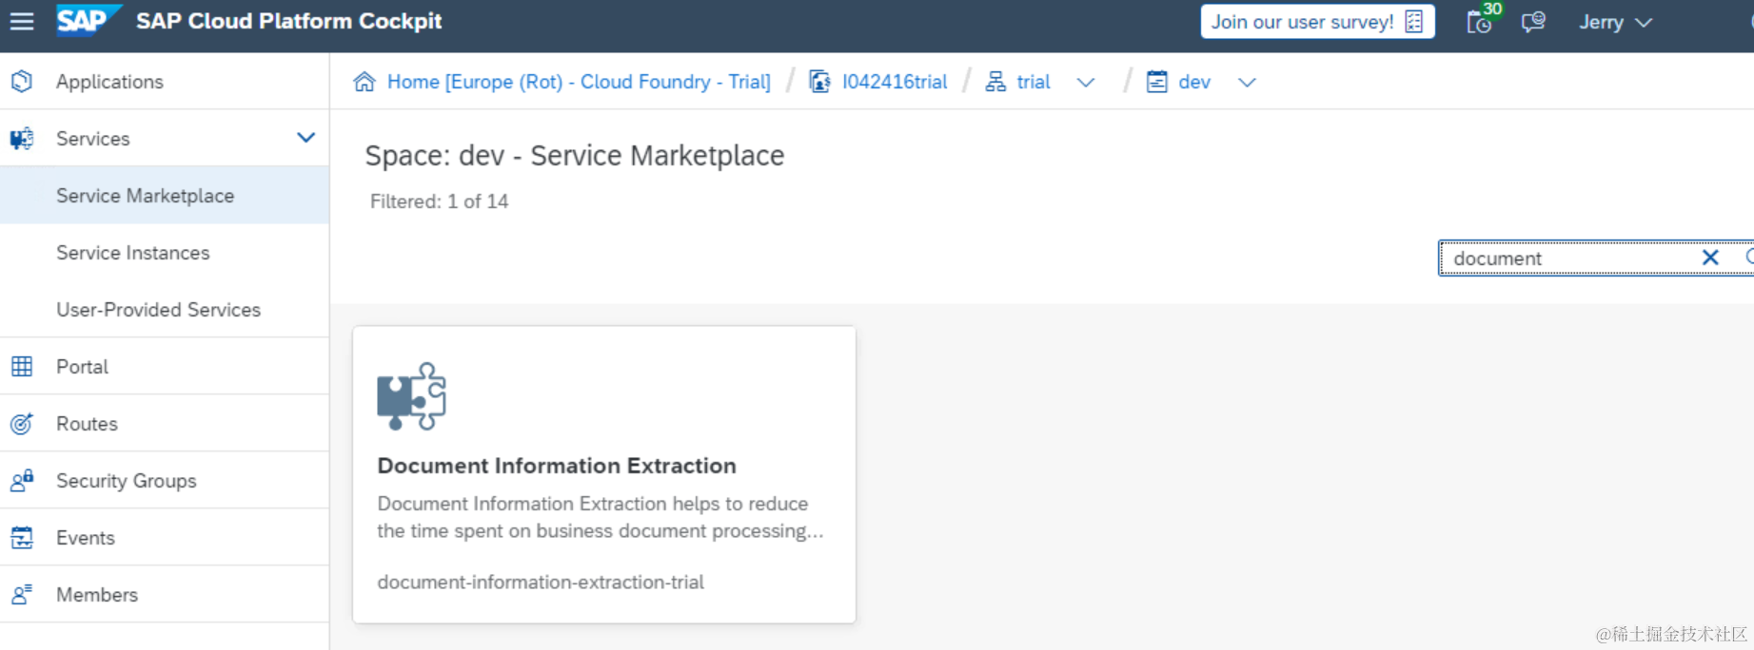The image size is (1754, 650).
Task: Click the SAP Cloud Platform Cockpit title
Action: [x=288, y=21]
